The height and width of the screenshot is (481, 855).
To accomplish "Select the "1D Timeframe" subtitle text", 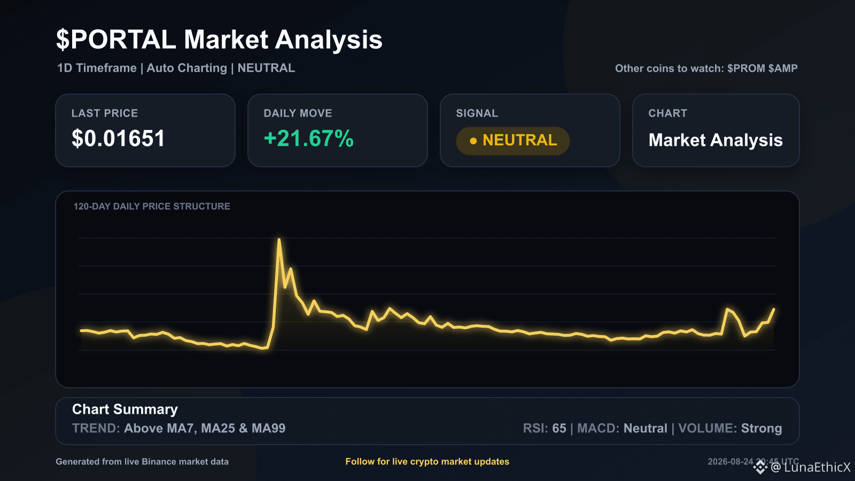I will 97,68.
